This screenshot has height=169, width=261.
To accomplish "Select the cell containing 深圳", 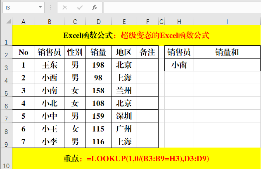I will tap(124, 116).
